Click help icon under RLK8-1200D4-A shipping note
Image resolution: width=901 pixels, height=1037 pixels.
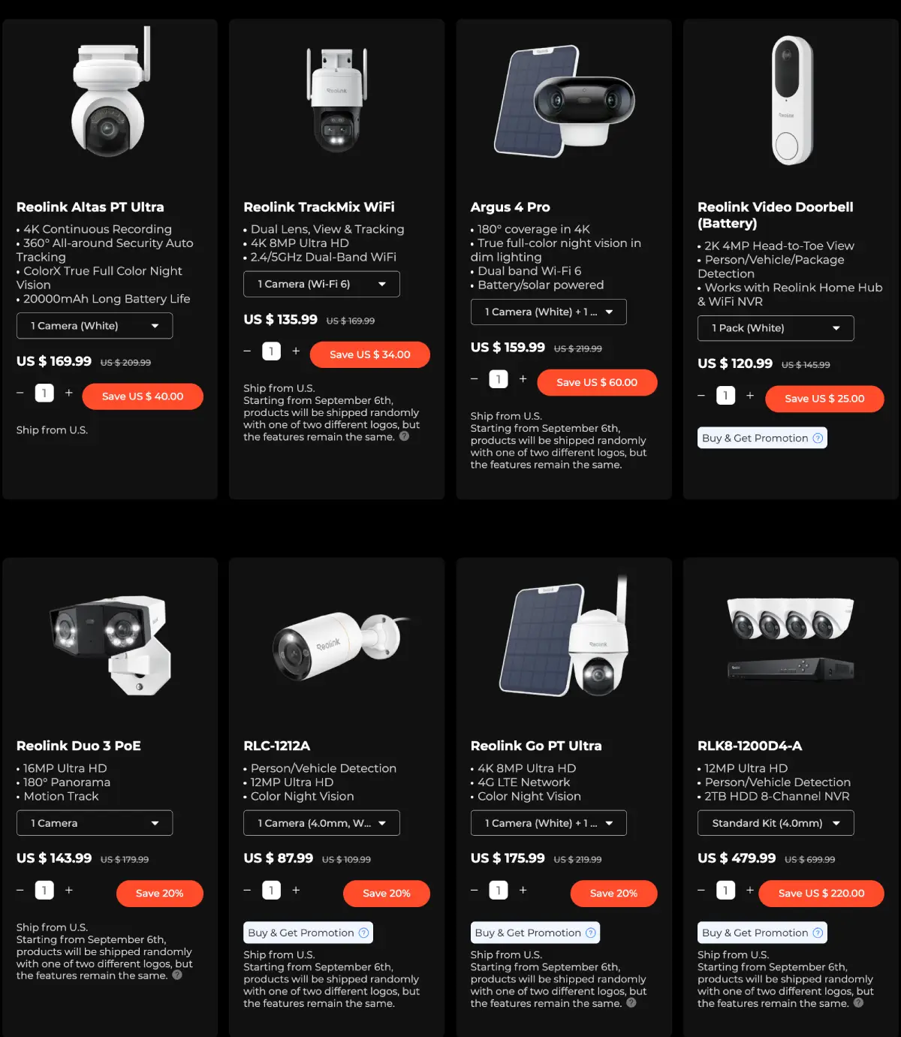point(858,1002)
